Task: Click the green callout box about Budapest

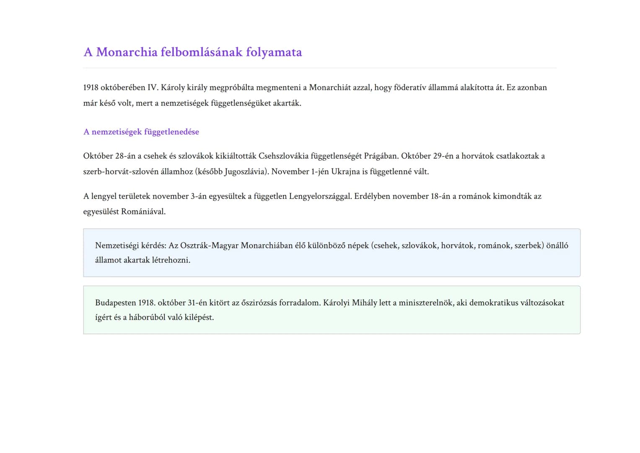Action: (x=331, y=310)
